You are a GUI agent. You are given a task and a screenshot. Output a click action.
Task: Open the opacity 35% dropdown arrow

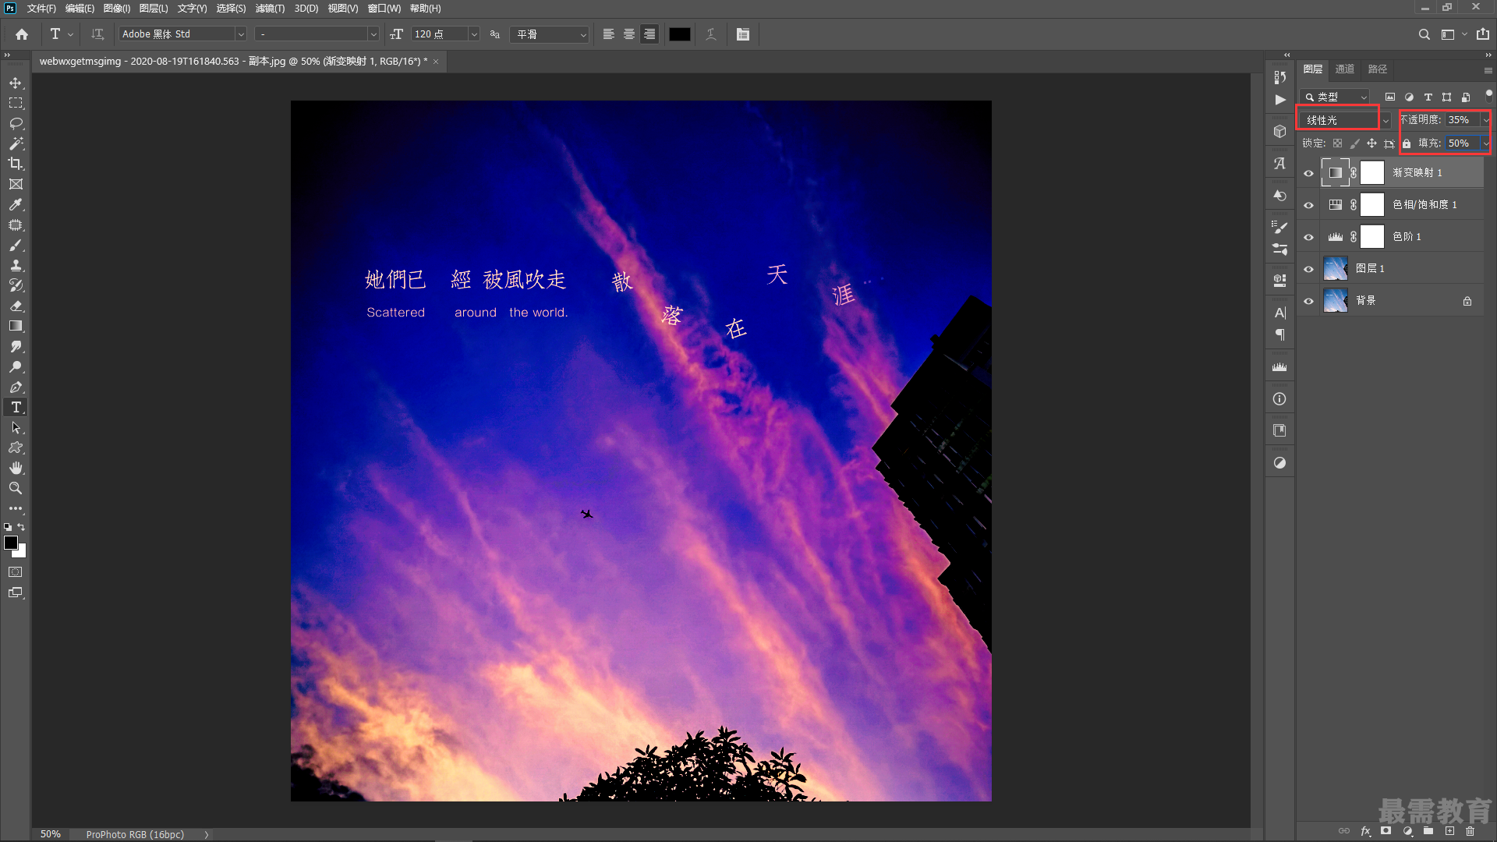1485,120
